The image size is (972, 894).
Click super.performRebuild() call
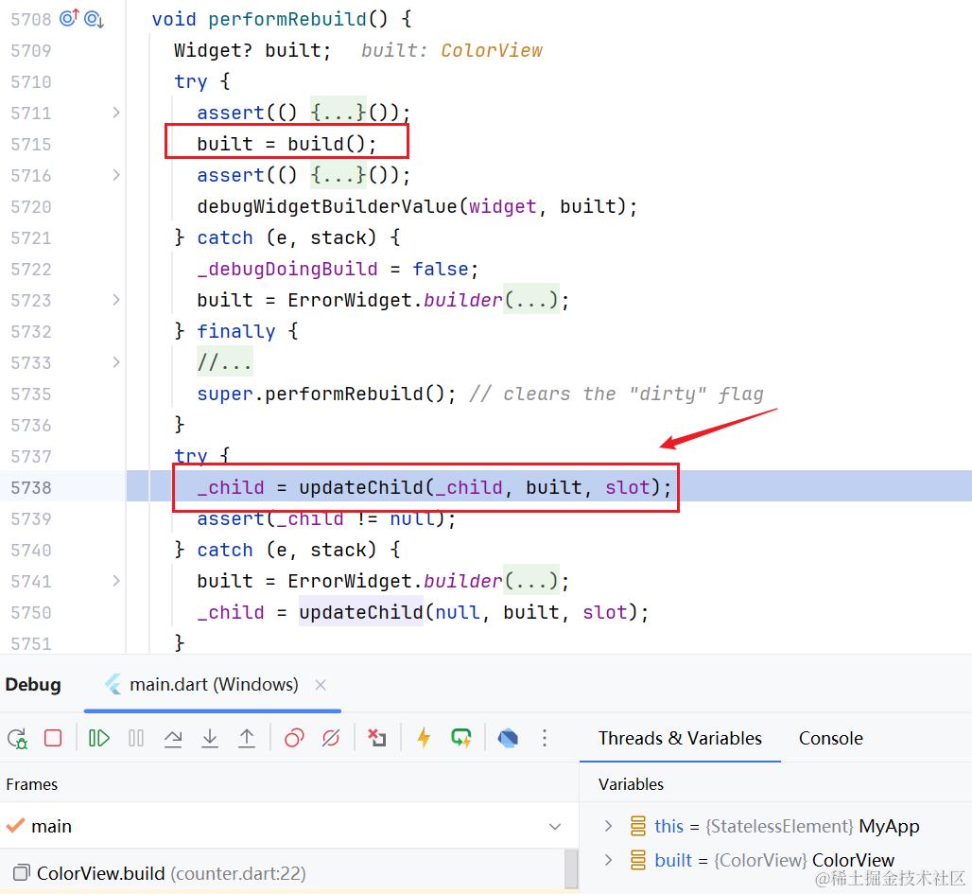click(x=326, y=394)
